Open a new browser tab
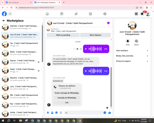 pos(64,2)
